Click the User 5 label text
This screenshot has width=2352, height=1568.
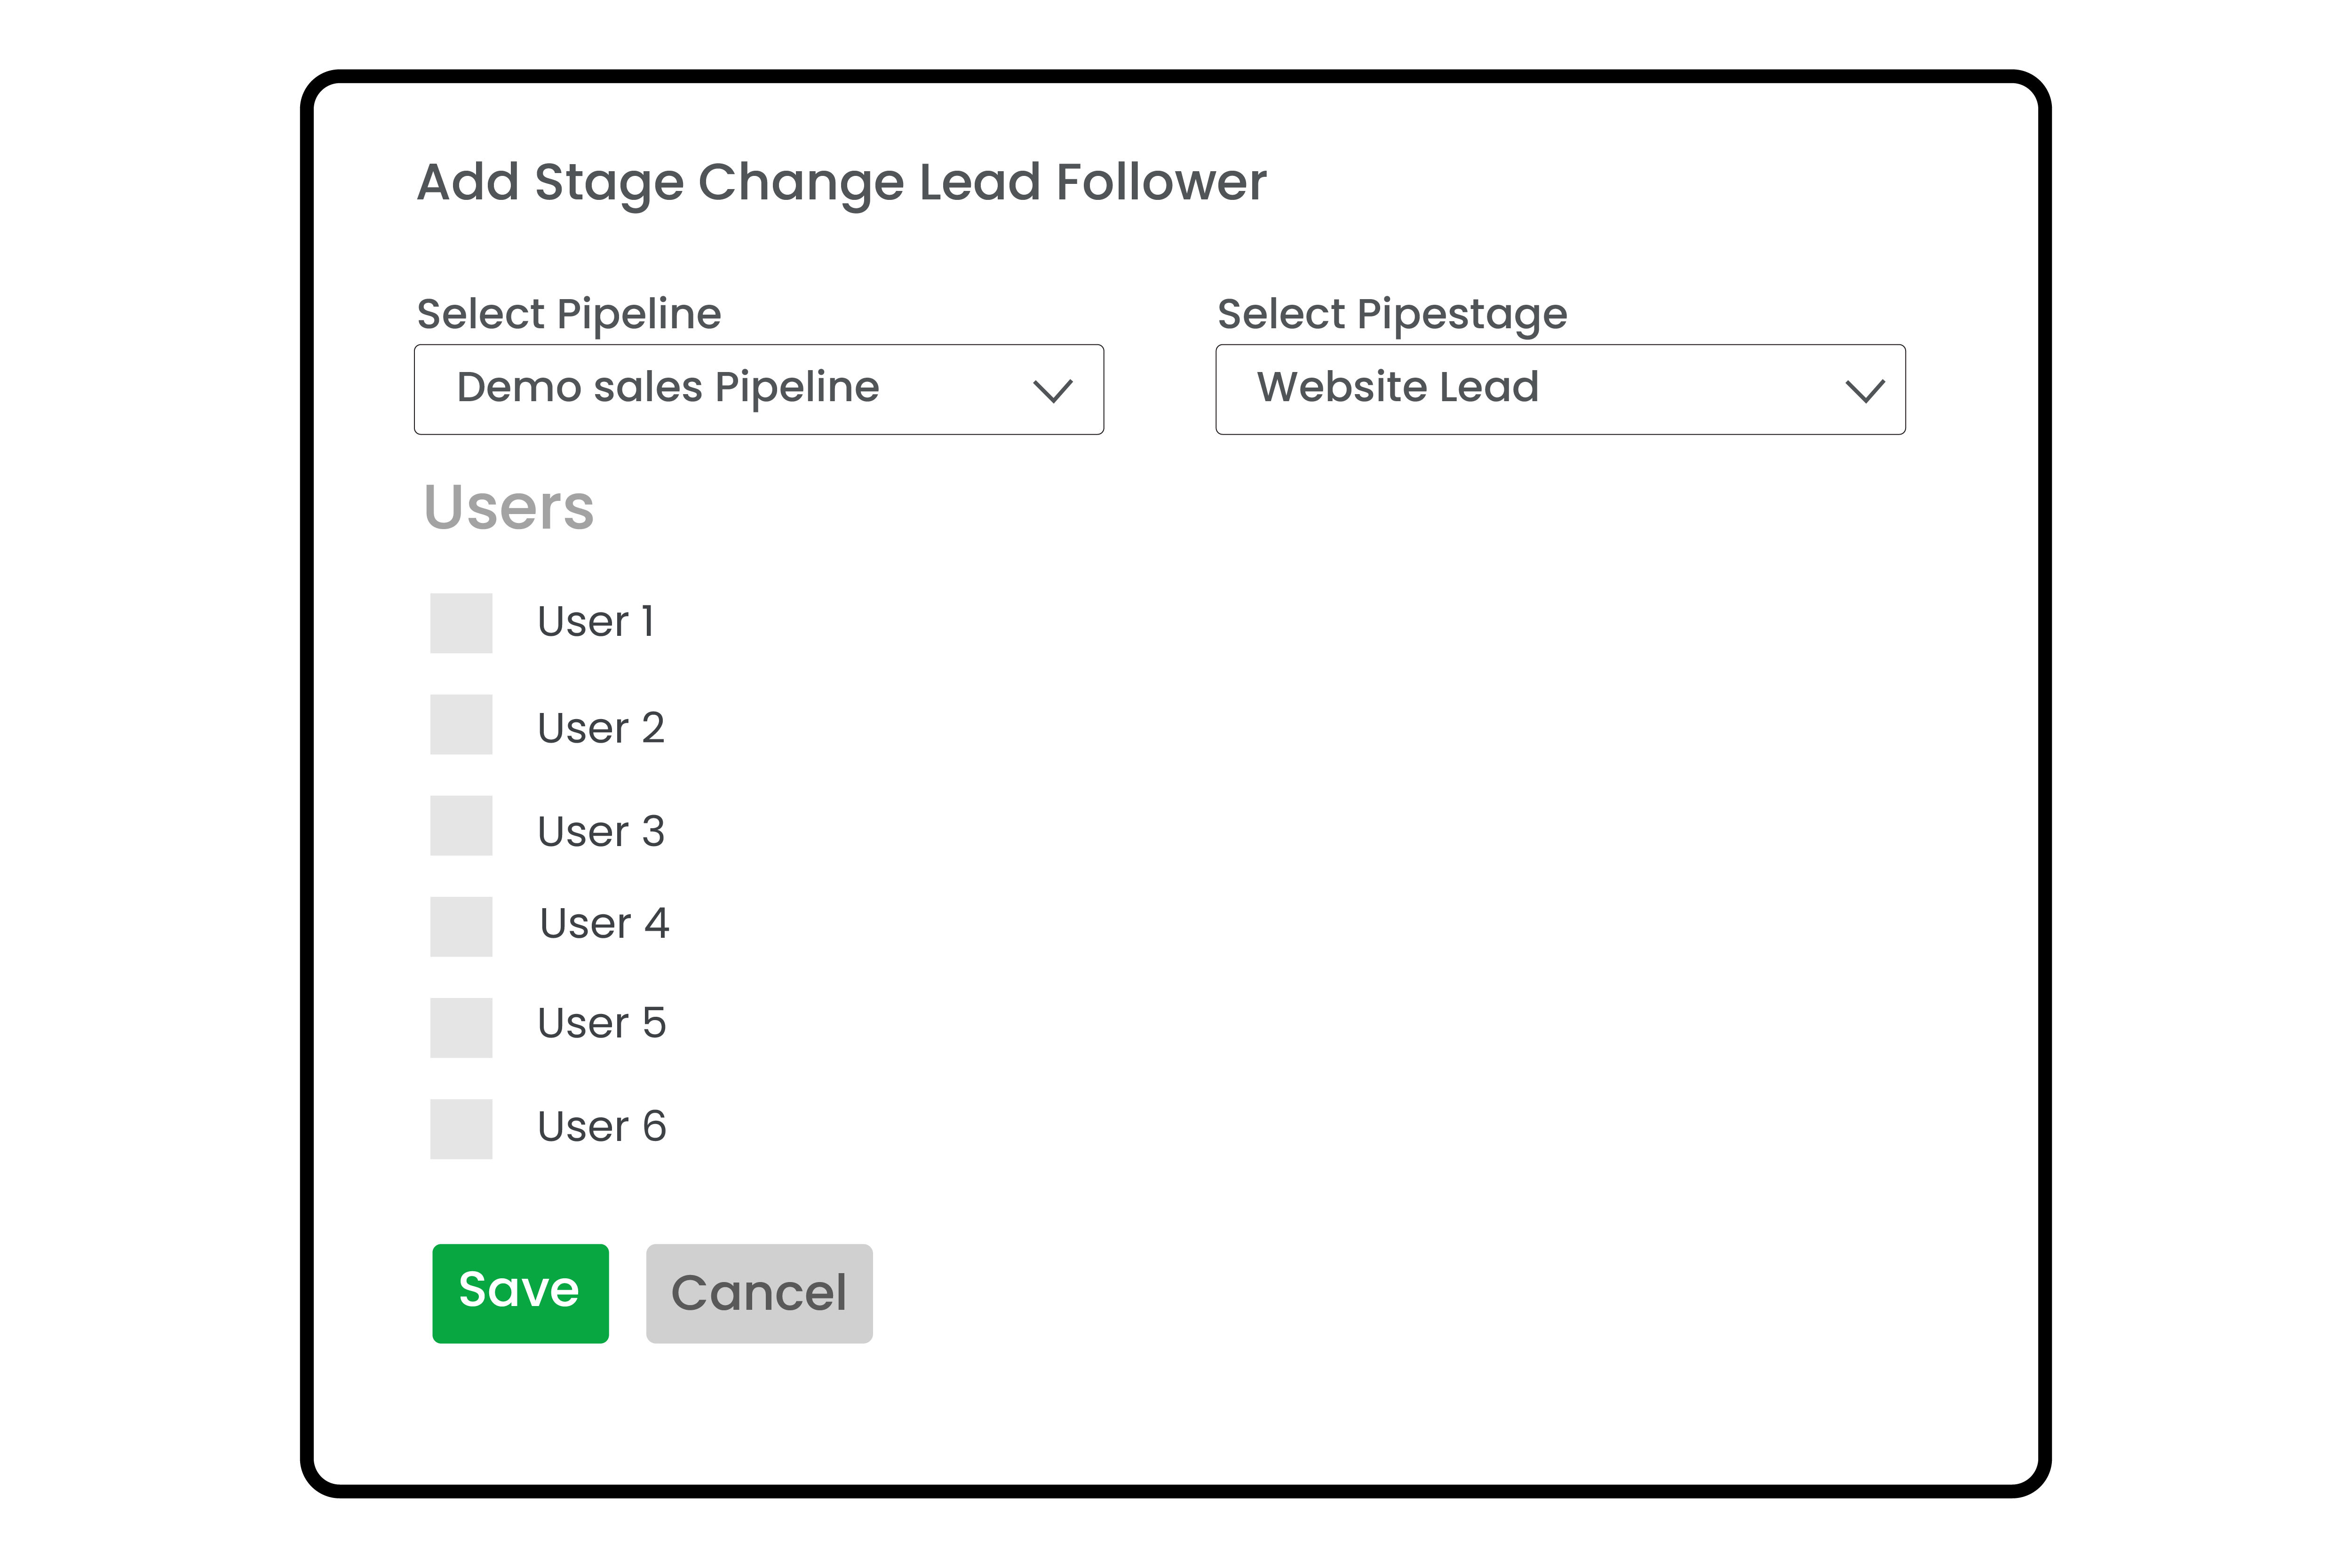[x=601, y=1023]
